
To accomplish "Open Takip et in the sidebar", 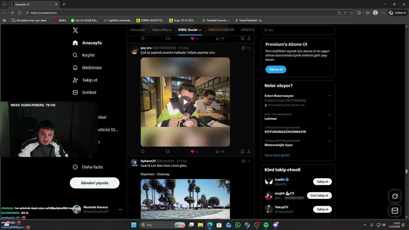I will coord(85,80).
